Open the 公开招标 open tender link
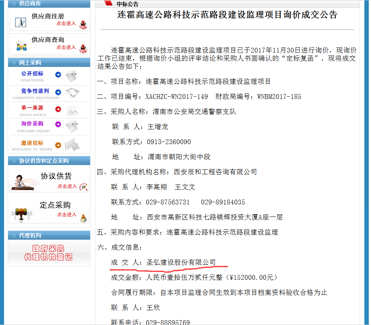 click(32, 74)
